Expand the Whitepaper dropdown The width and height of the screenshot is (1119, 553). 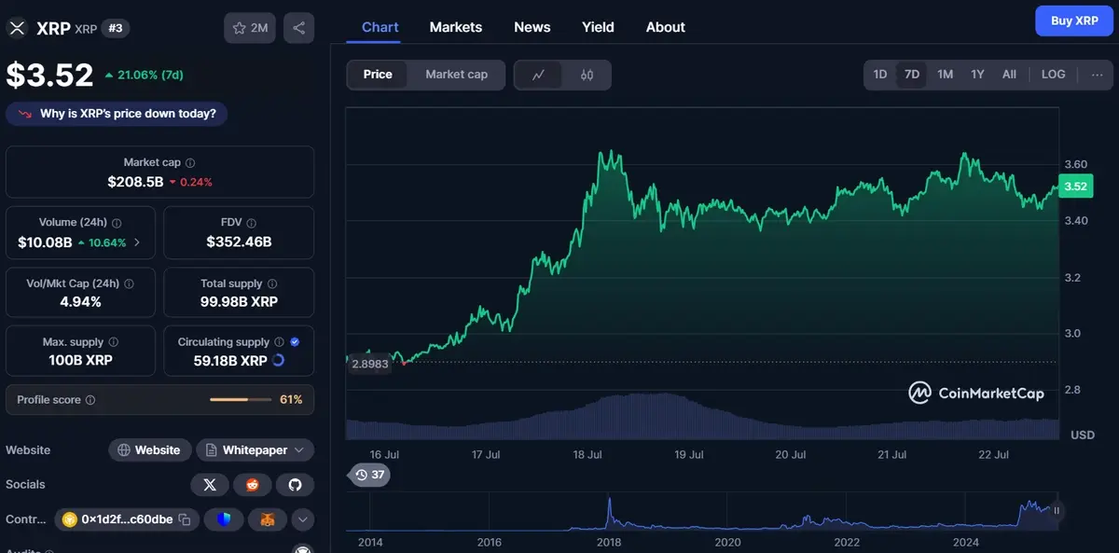coord(255,450)
